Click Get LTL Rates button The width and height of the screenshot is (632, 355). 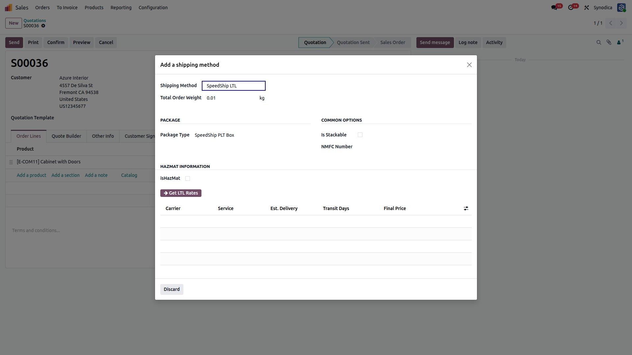(181, 193)
